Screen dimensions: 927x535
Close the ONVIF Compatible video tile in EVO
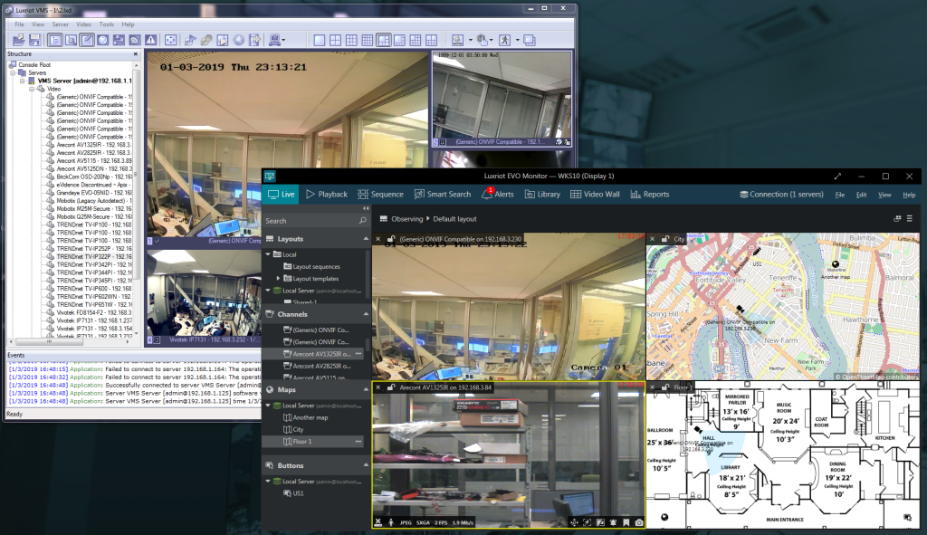[x=378, y=239]
